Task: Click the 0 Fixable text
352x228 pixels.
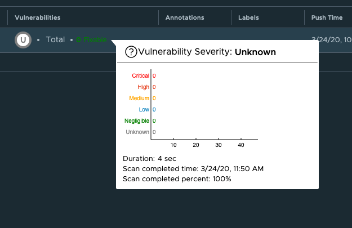Action: [91, 40]
